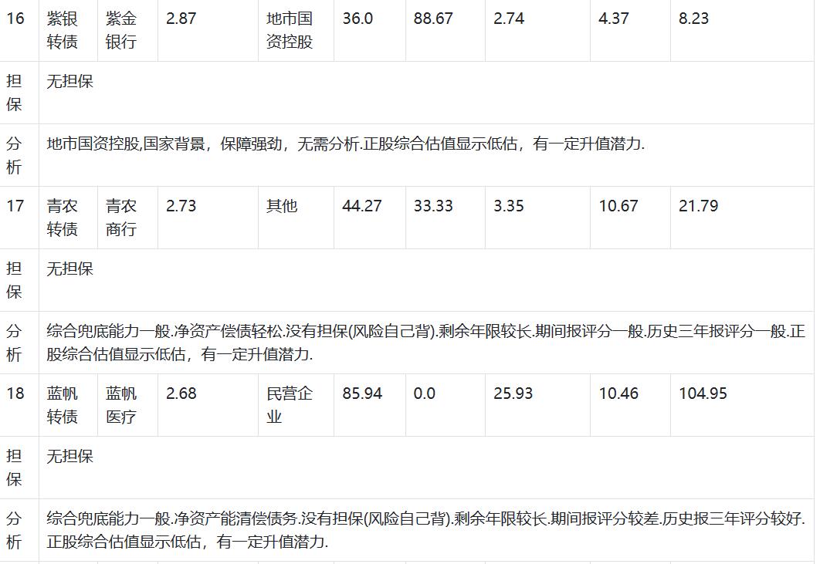Select the row number 17 cell

[15, 206]
